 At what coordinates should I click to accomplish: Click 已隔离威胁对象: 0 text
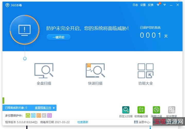tap(16, 108)
